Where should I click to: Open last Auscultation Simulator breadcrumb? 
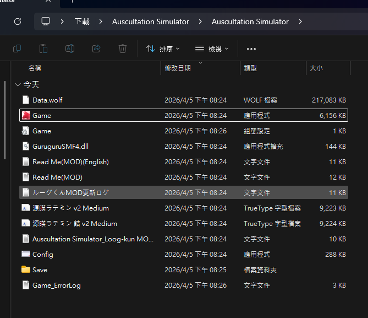pyautogui.click(x=250, y=21)
